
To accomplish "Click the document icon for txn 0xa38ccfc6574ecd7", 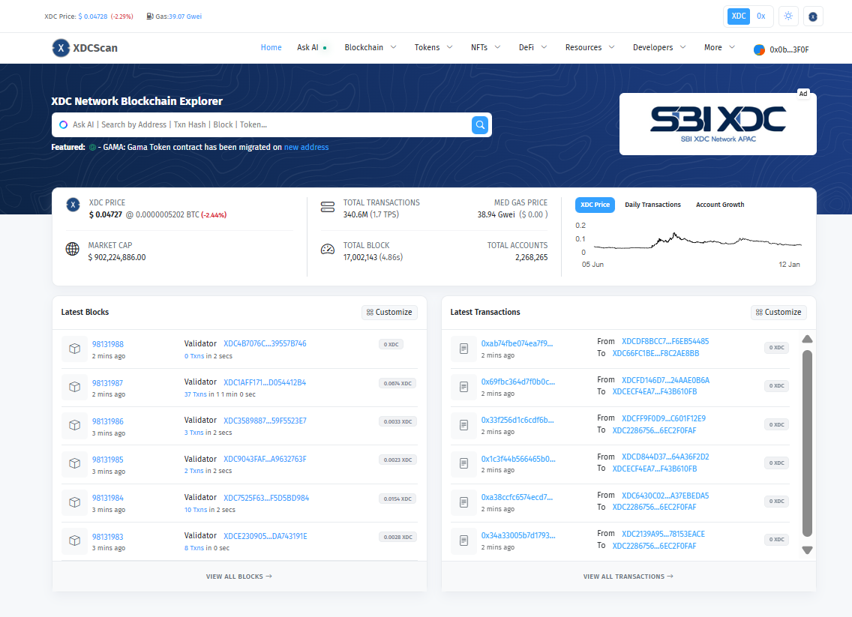I will pos(463,502).
